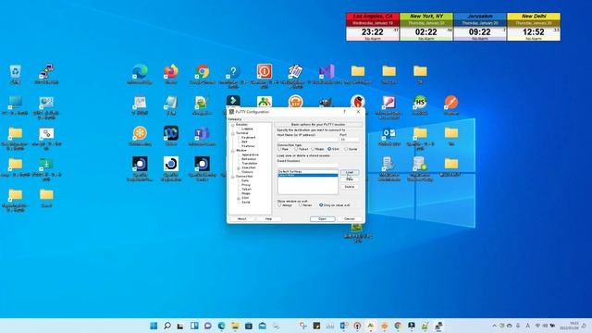Click the Windows Start button
Image resolution: width=592 pixels, height=333 pixels.
pyautogui.click(x=154, y=326)
